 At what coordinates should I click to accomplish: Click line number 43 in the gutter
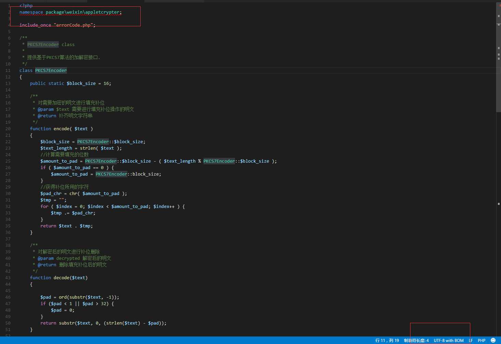tap(8, 278)
